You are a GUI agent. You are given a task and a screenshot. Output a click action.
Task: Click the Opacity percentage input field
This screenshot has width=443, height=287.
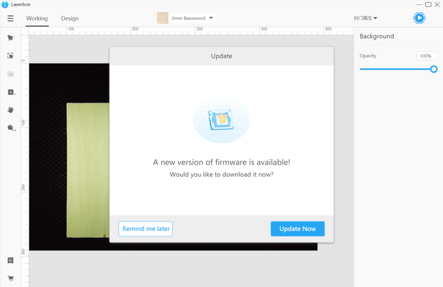coord(427,56)
